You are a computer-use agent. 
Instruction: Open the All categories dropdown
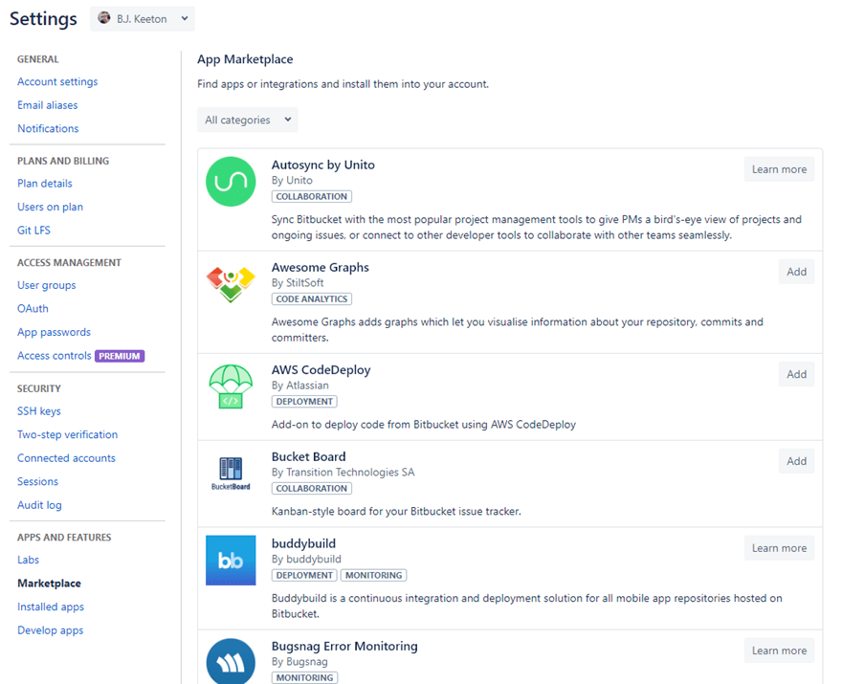coord(247,120)
